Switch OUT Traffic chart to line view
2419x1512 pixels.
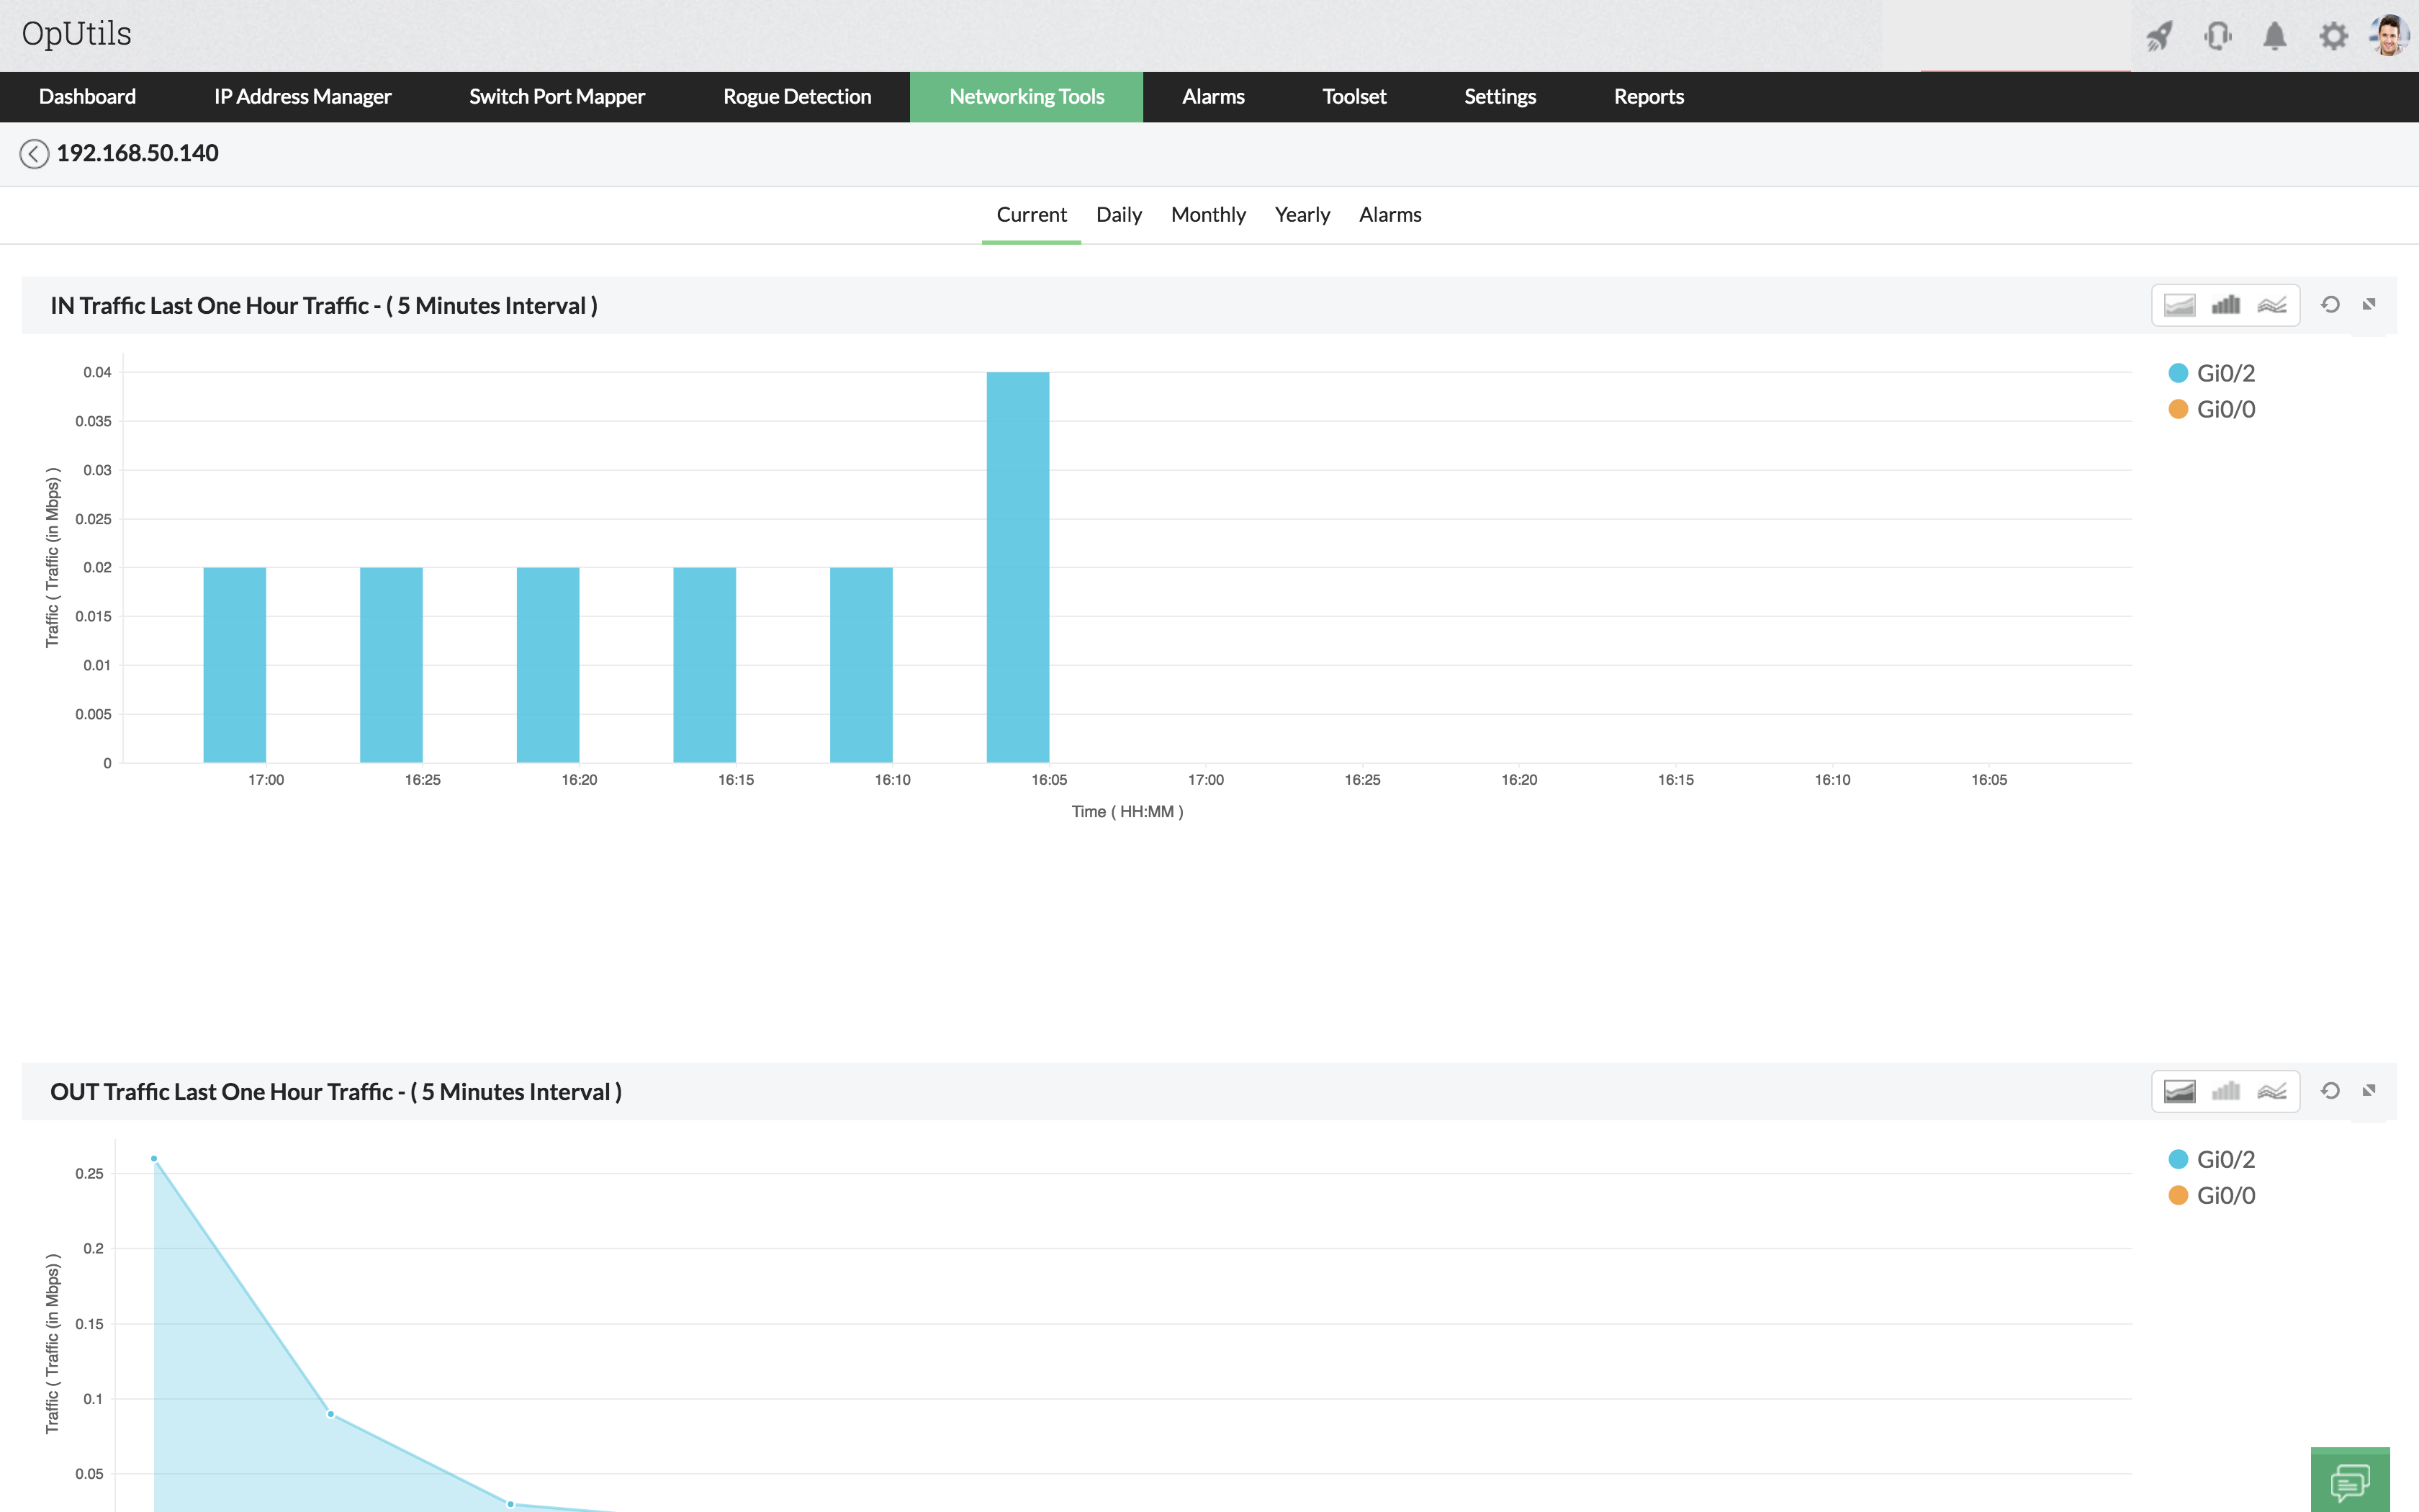2271,1091
